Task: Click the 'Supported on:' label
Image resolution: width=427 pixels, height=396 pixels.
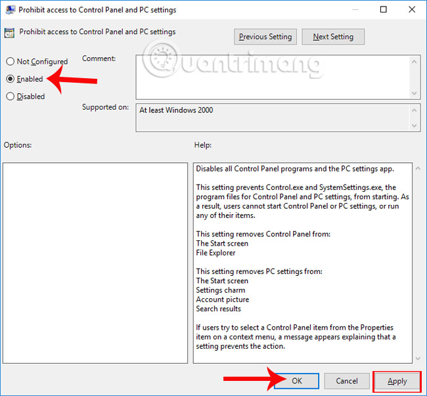Action: point(105,107)
